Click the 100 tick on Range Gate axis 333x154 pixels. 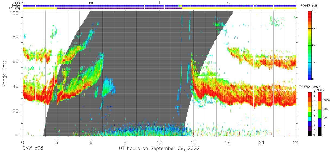click(14, 13)
